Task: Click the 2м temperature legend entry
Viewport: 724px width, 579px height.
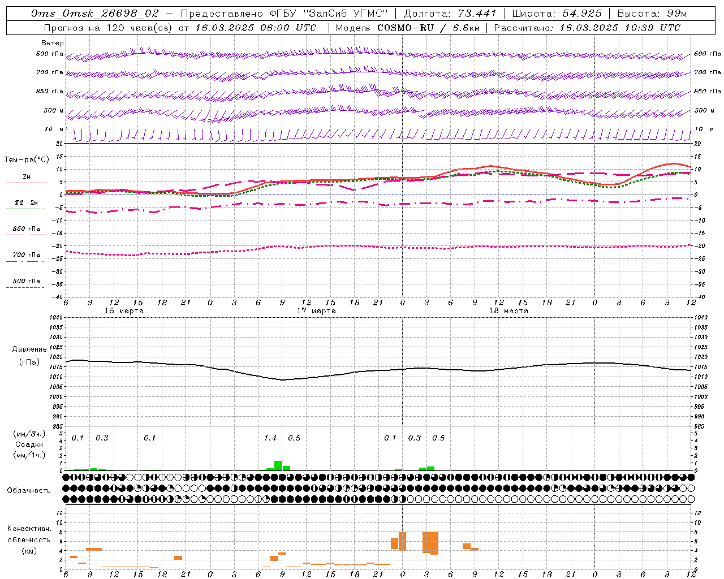Action: click(27, 177)
